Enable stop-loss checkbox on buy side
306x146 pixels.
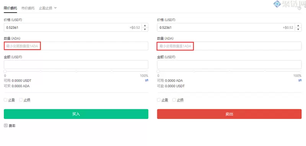tap(21, 100)
